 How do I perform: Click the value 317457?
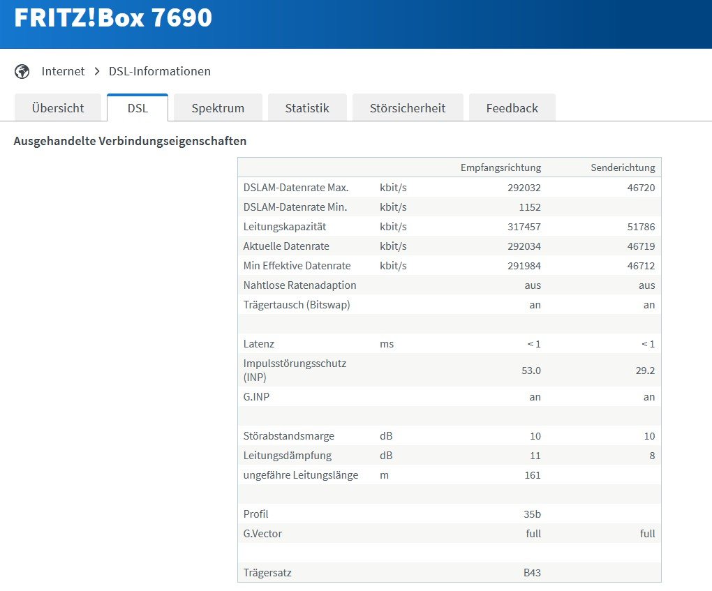[x=524, y=227]
